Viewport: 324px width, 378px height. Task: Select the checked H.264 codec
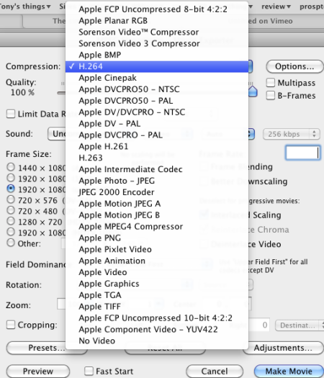click(157, 66)
